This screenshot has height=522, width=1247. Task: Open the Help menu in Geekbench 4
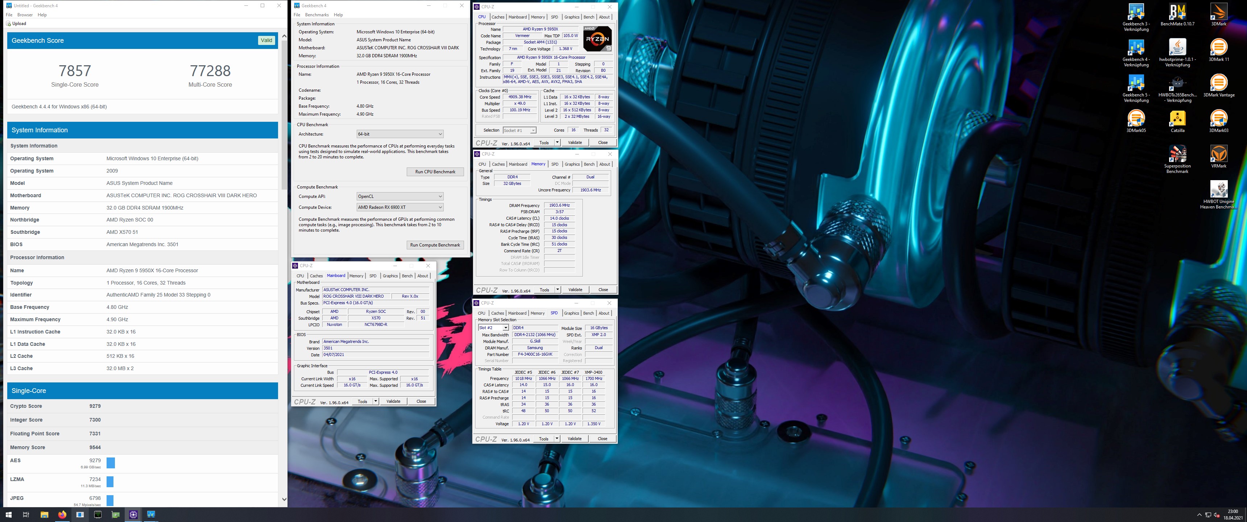click(x=338, y=15)
